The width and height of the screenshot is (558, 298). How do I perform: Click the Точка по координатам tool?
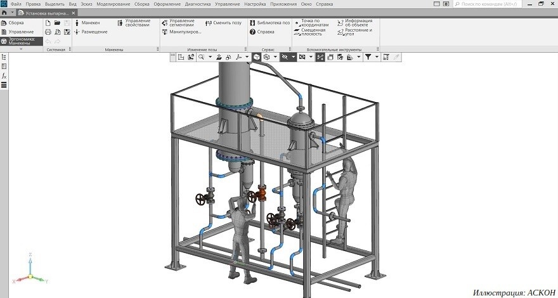pyautogui.click(x=311, y=23)
